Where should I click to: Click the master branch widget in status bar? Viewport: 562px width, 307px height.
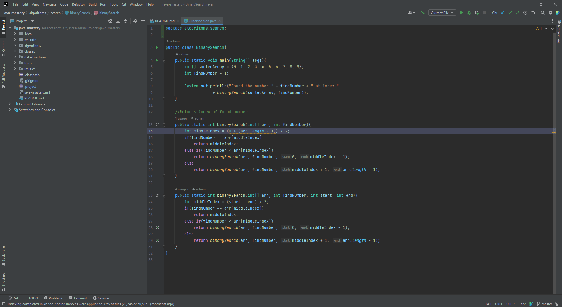click(x=545, y=304)
